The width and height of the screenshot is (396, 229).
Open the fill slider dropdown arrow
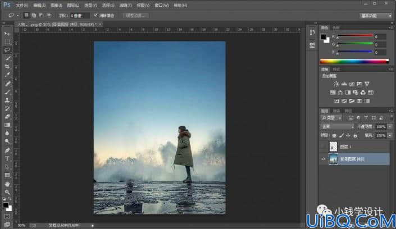tap(390, 136)
